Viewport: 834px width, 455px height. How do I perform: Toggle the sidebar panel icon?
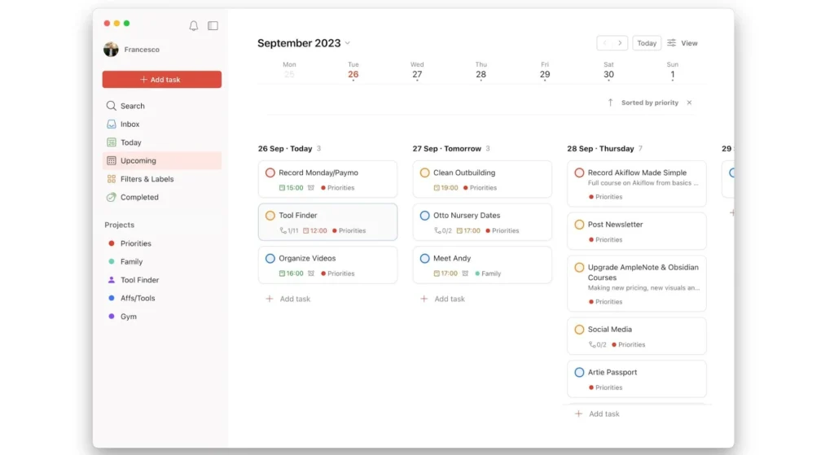point(213,25)
